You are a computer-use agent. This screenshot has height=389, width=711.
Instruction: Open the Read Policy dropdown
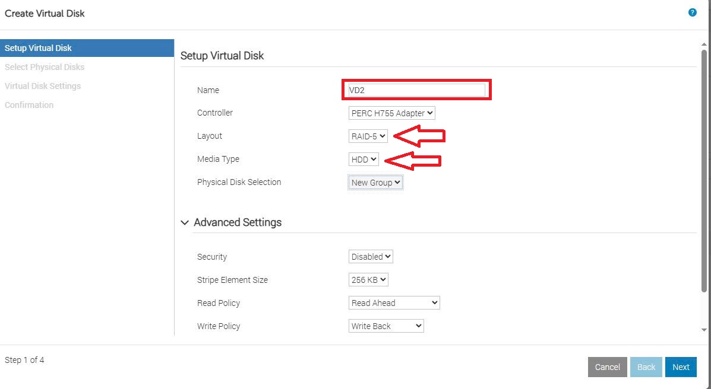click(x=394, y=303)
